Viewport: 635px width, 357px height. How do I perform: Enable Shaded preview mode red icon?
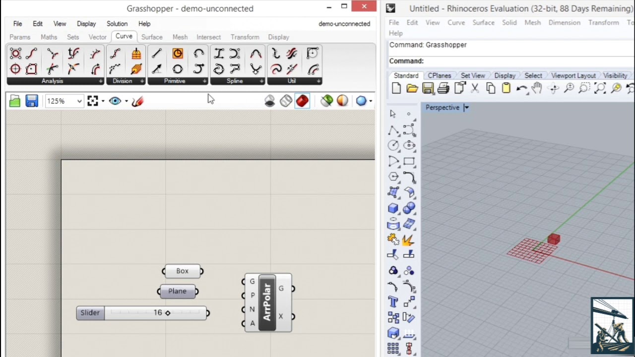[302, 101]
